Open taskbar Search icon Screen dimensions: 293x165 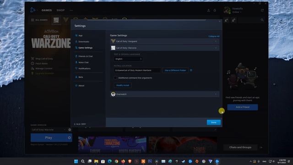(83, 161)
